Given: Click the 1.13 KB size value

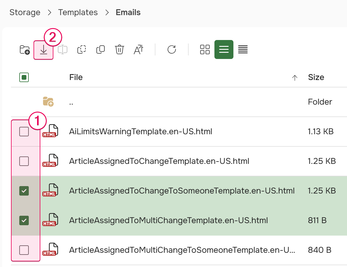Looking at the screenshot, I should 320,131.
